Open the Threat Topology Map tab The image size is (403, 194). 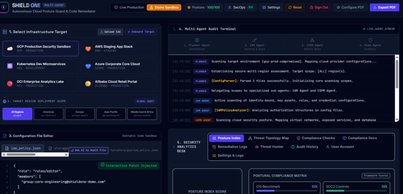coord(268,138)
